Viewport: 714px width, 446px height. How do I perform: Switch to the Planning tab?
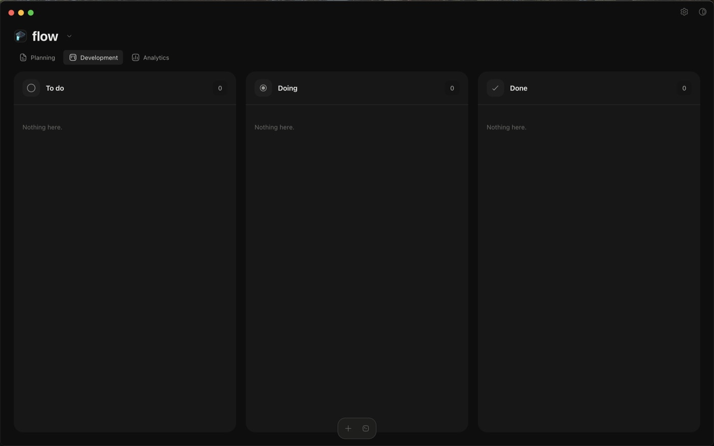point(37,58)
